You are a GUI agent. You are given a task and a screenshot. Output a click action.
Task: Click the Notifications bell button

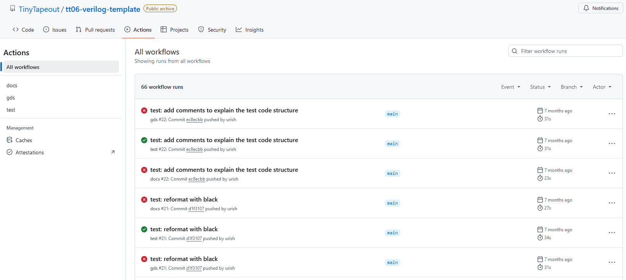coord(601,8)
